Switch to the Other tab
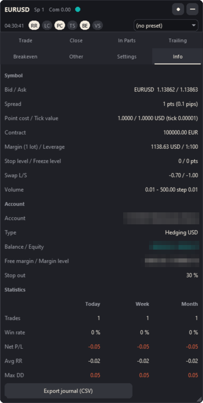 (76, 57)
